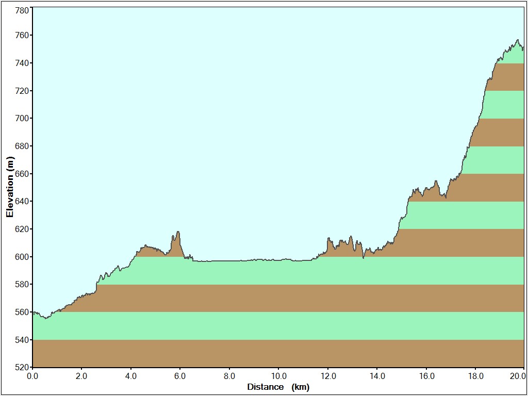This screenshot has width=528, height=396.
Task: Click the sharp peak near 6 km
Action: click(x=178, y=232)
